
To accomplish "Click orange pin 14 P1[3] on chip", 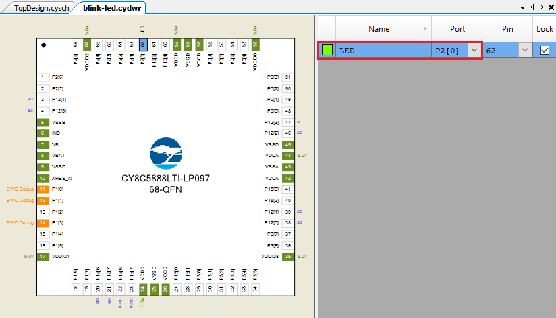I will [43, 223].
